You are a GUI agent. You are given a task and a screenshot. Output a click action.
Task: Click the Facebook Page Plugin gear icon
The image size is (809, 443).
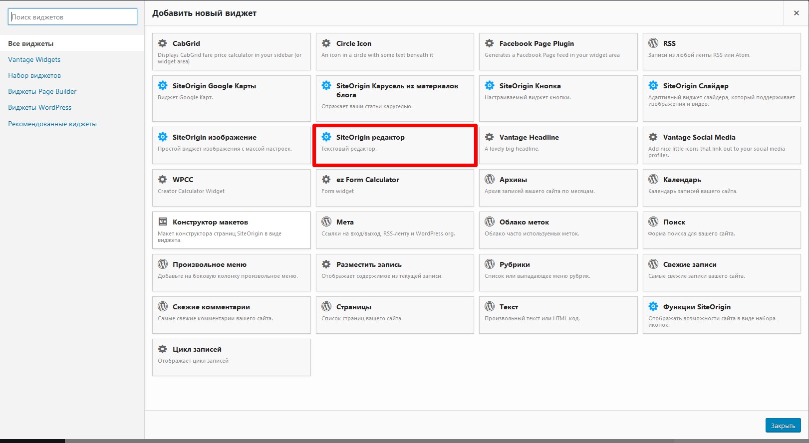pos(490,43)
